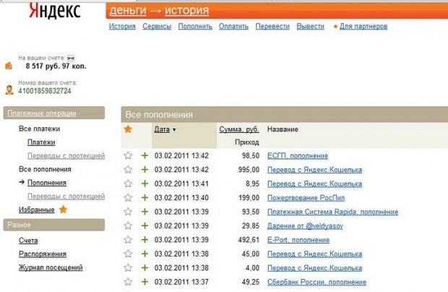The height and width of the screenshot is (292, 448).
Task: Open Перевод с Яндекс.Кошелька for 995,00
Action: pos(314,170)
